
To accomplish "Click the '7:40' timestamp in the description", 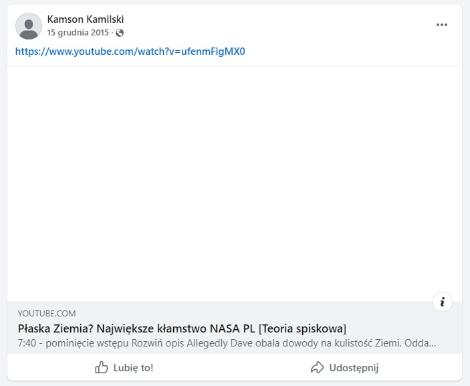I will [x=28, y=343].
